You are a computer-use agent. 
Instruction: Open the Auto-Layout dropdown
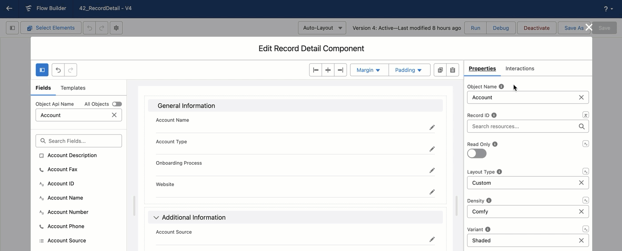coord(322,28)
